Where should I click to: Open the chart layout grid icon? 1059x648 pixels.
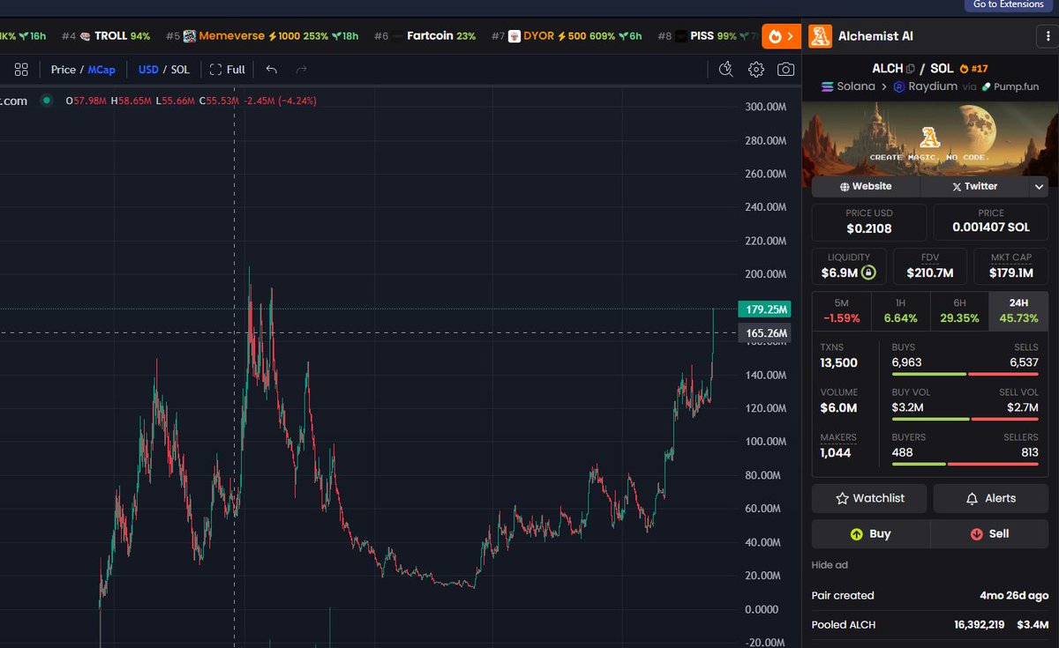point(21,69)
